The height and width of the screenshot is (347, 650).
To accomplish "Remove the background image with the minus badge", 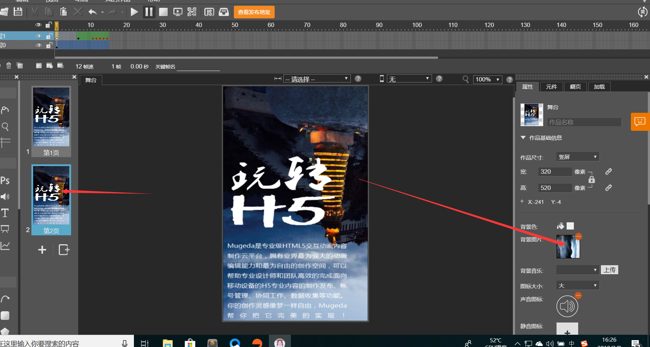I will click(579, 236).
